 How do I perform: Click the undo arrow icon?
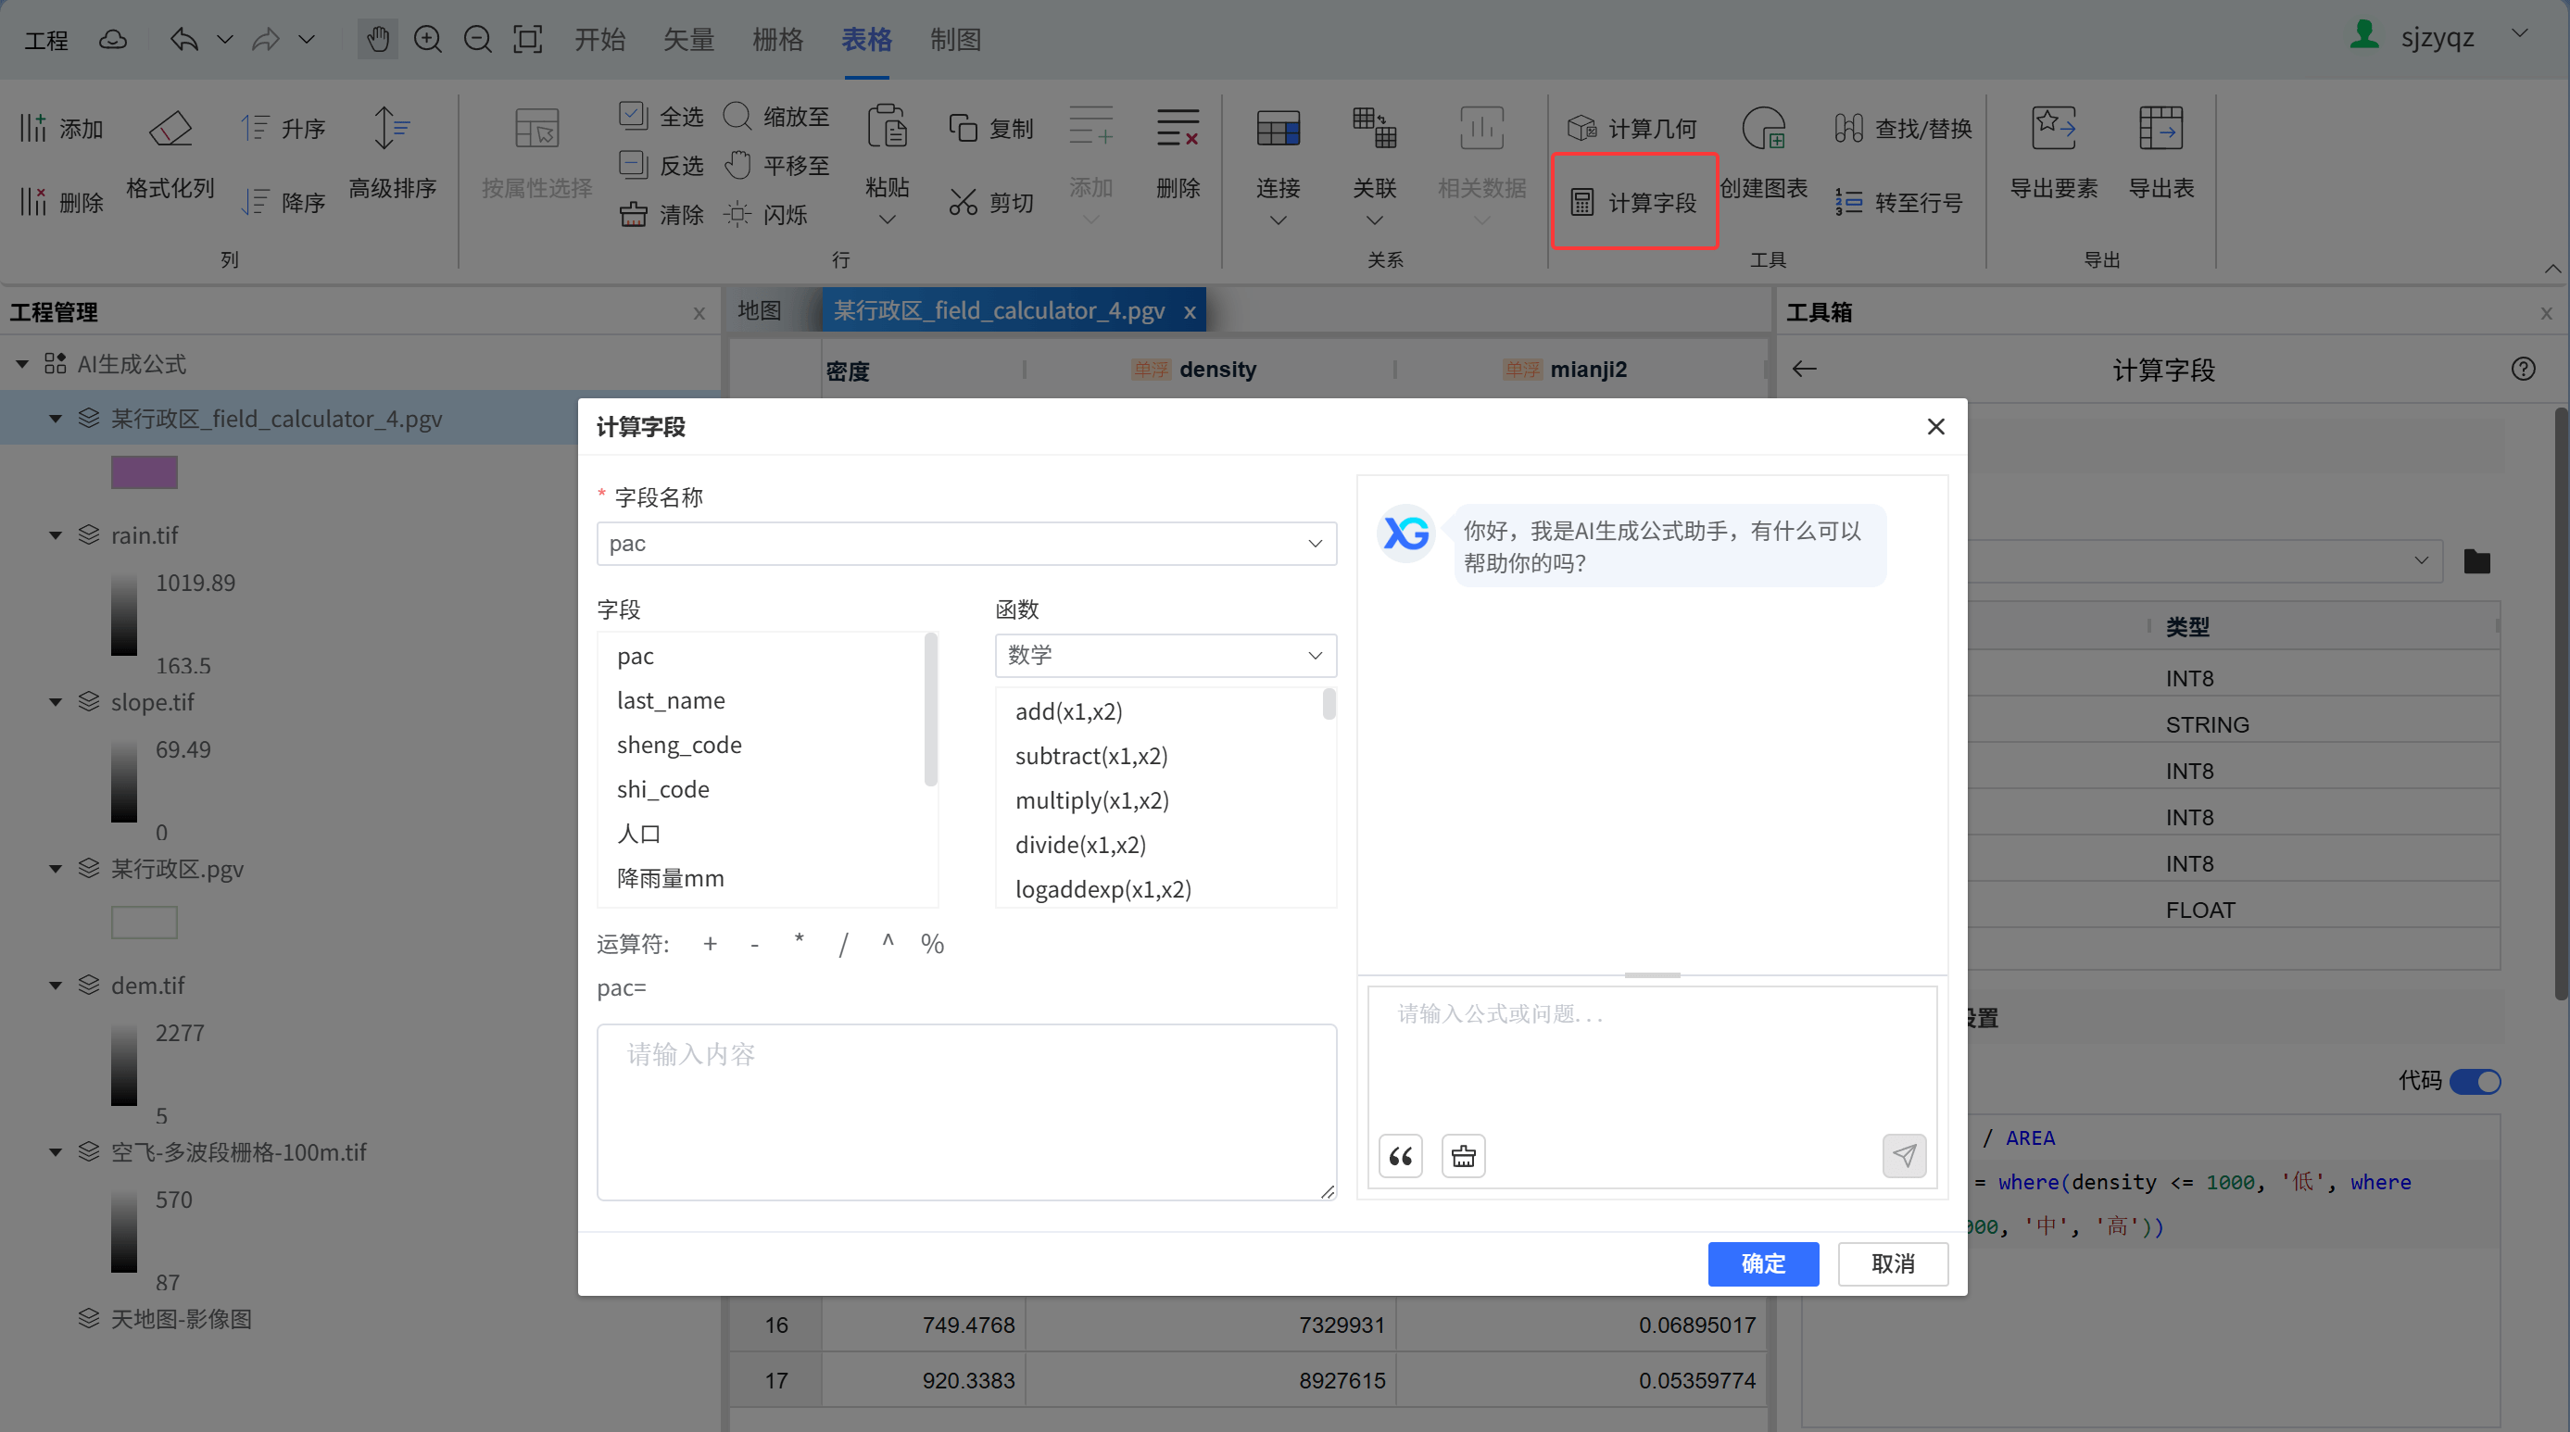tap(183, 40)
